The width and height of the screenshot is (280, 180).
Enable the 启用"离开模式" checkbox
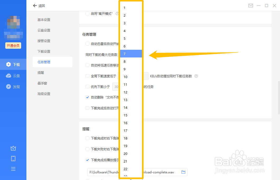[x=87, y=13]
